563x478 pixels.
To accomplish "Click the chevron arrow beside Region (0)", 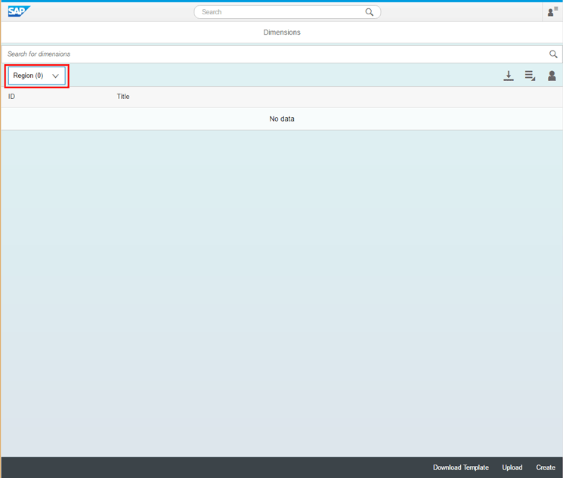I will pos(55,76).
